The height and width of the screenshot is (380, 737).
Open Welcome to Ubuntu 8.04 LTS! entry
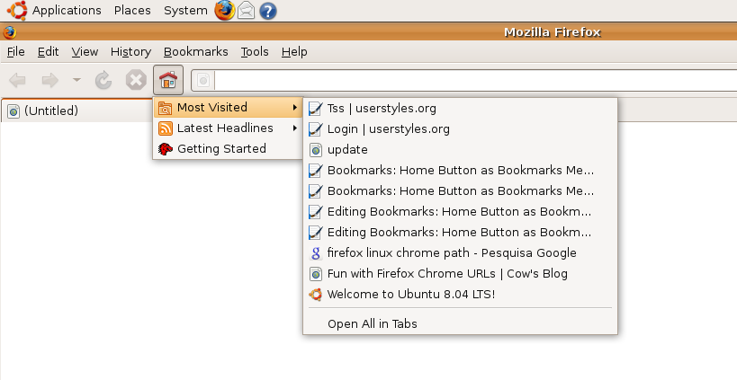(x=460, y=294)
